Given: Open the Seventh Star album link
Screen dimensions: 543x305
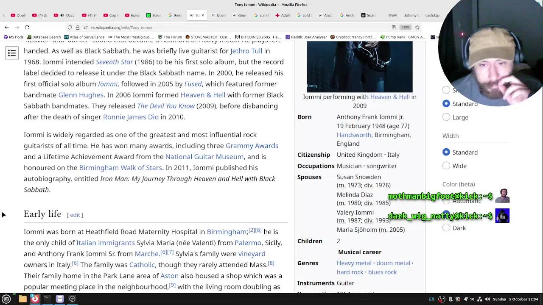Looking at the screenshot, I should pos(115,62).
